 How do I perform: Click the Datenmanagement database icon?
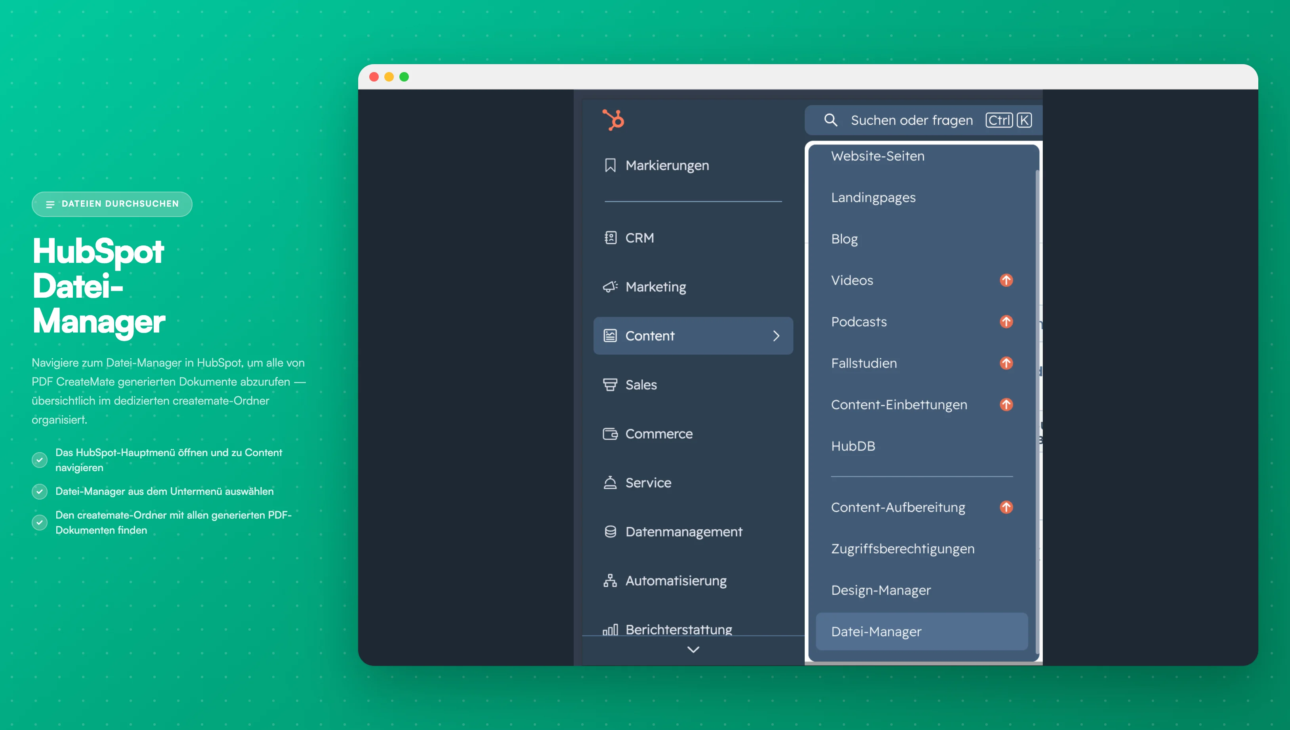tap(610, 531)
